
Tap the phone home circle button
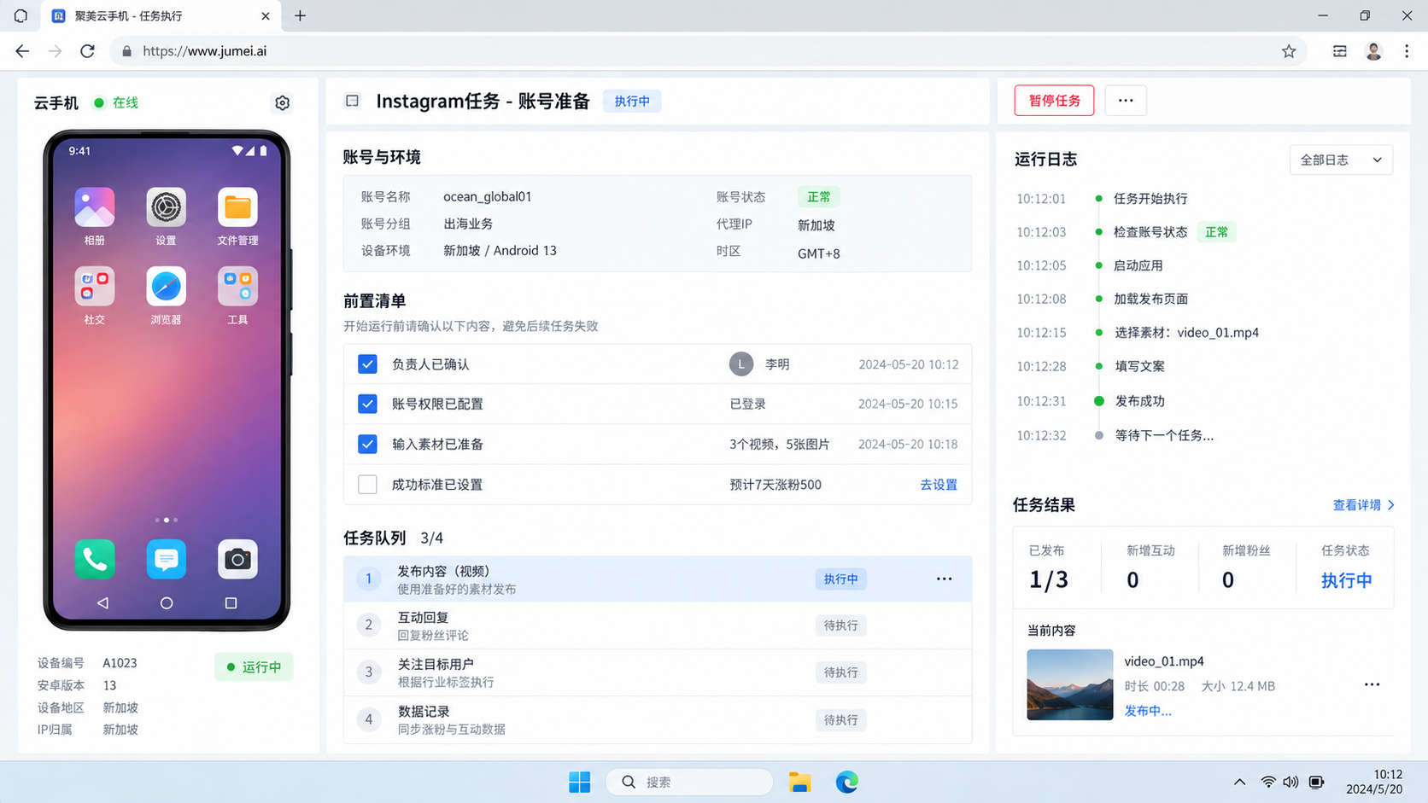click(x=167, y=602)
